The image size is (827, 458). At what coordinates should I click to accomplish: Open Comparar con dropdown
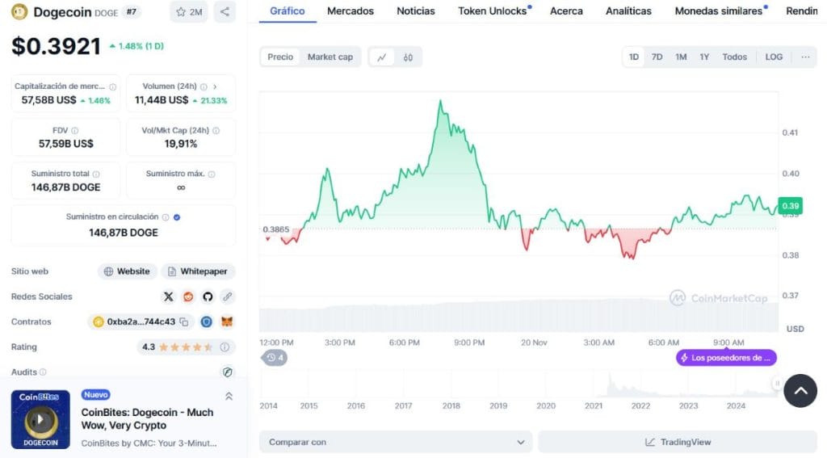tap(396, 442)
